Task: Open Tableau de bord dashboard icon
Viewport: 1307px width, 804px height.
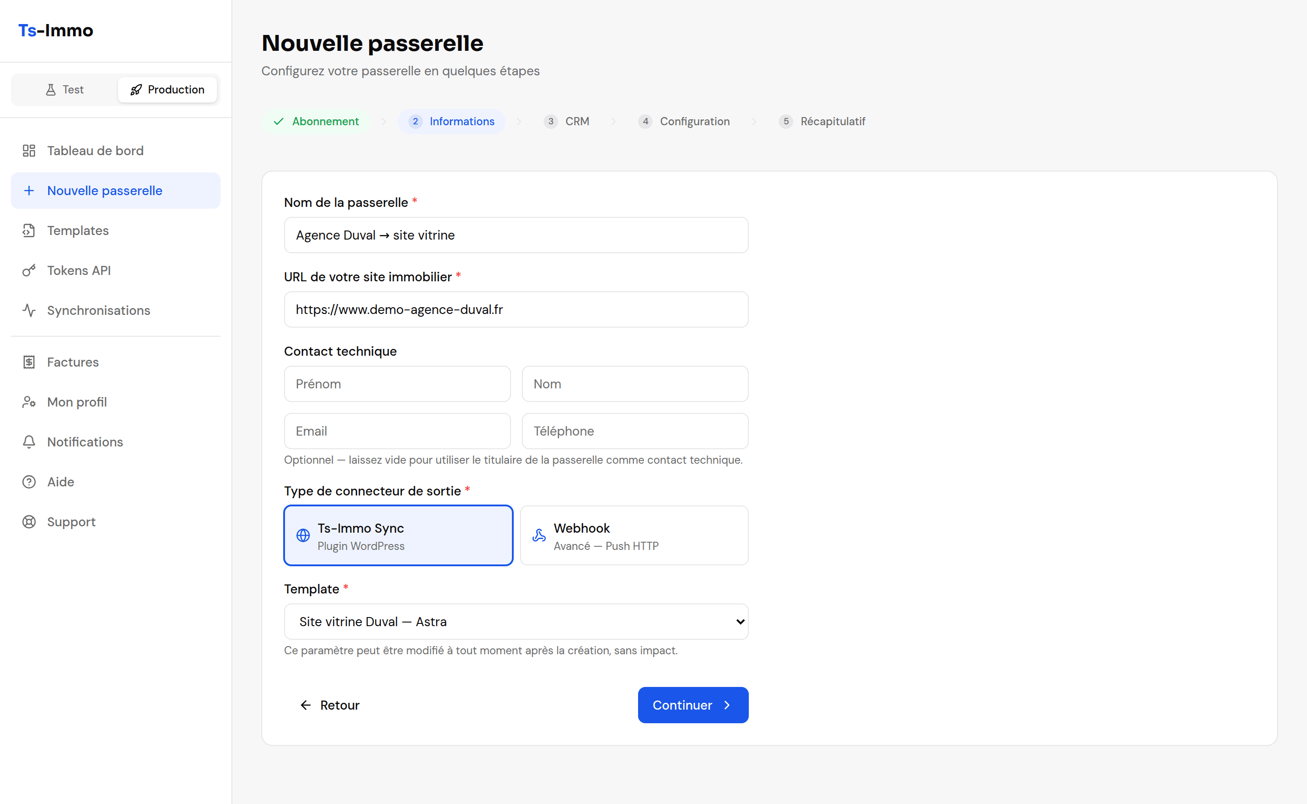Action: (29, 151)
